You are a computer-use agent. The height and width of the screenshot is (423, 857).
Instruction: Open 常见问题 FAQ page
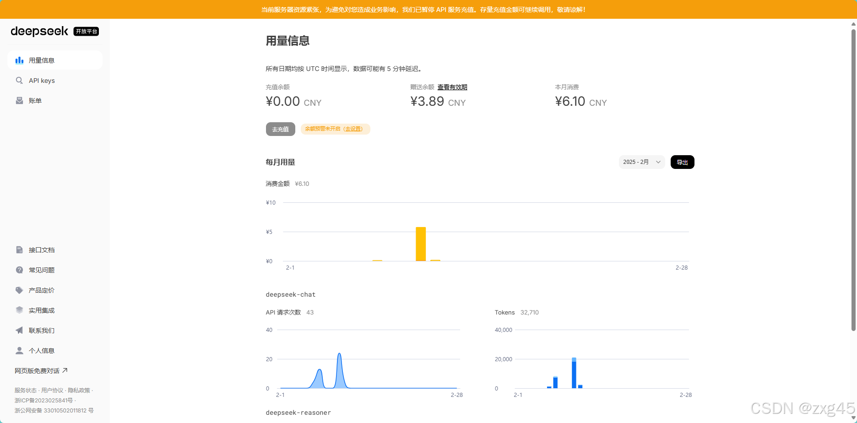[x=55, y=270]
